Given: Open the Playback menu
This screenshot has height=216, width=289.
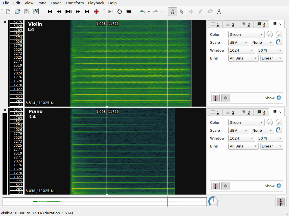Looking at the screenshot, I should [96, 3].
